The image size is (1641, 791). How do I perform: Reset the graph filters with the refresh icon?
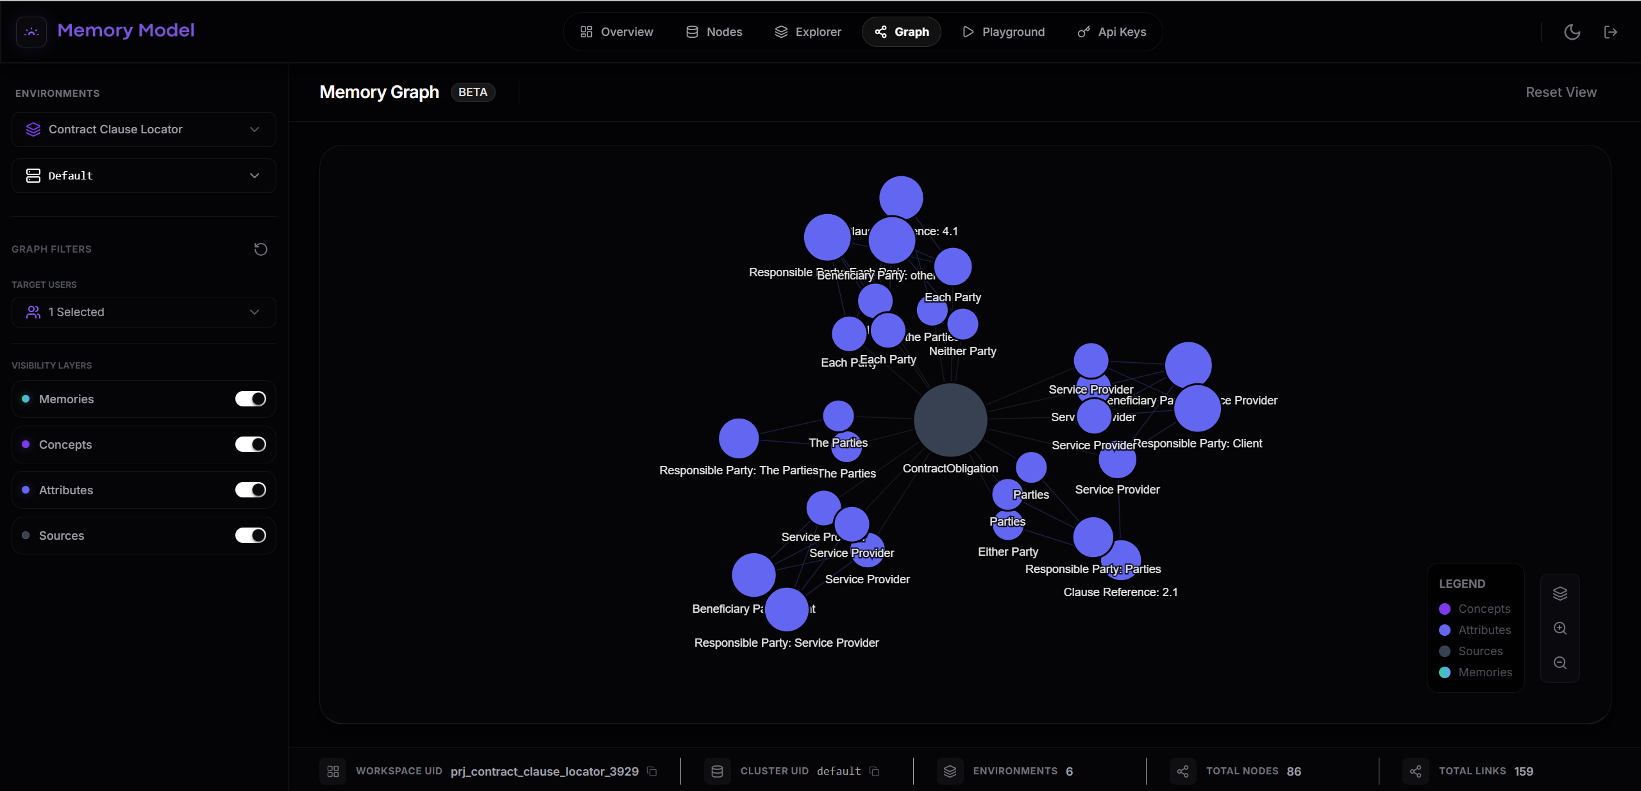tap(259, 249)
